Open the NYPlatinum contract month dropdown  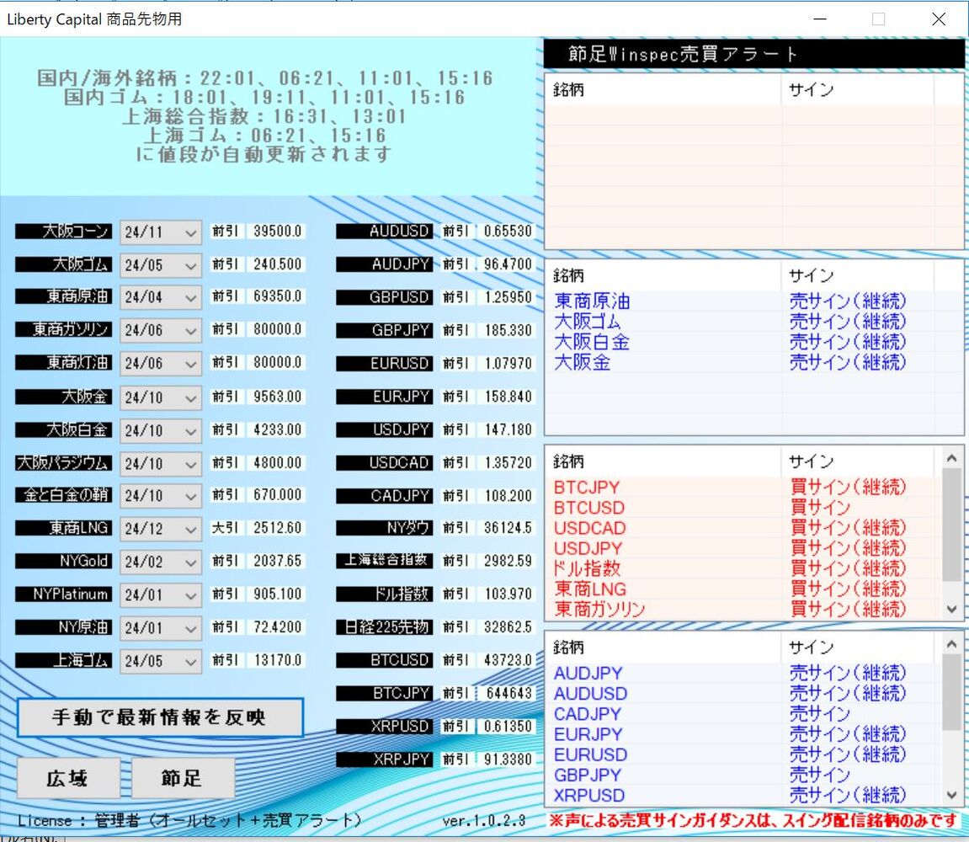click(x=161, y=594)
